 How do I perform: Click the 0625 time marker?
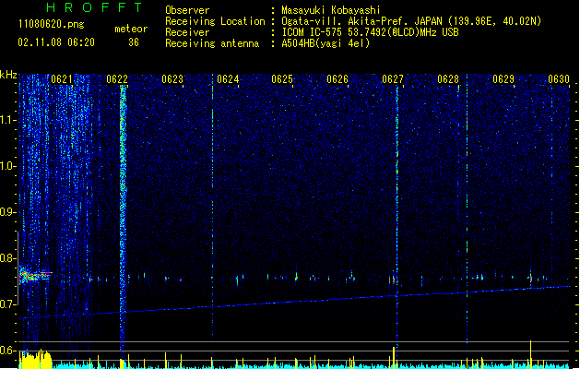click(282, 79)
